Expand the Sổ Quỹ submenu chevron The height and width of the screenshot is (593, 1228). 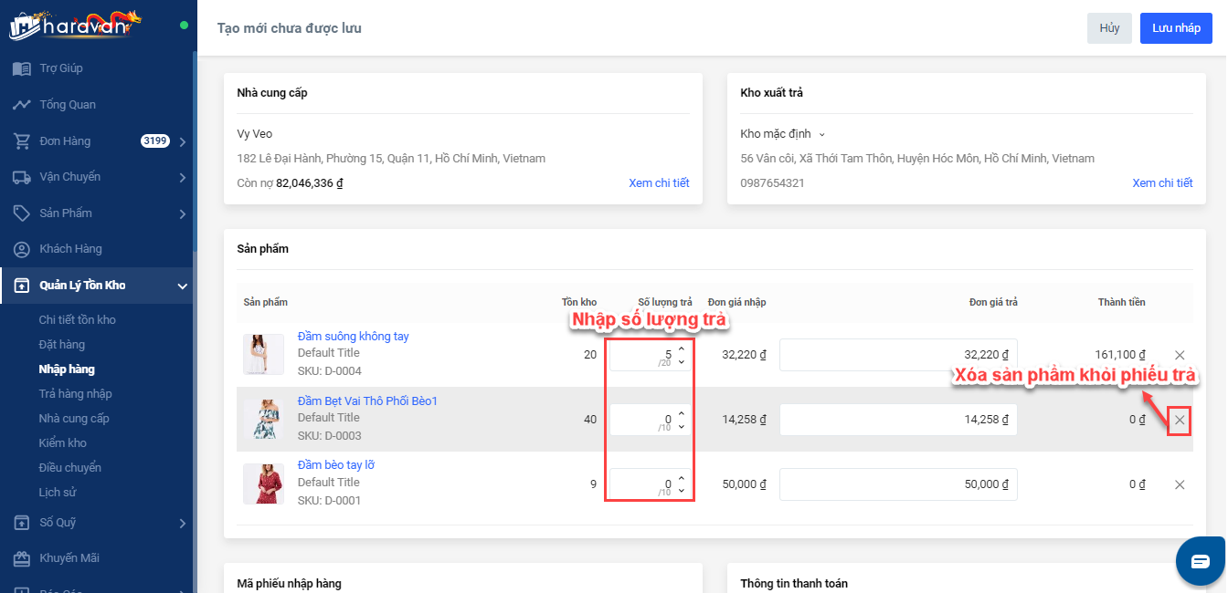[x=183, y=523]
